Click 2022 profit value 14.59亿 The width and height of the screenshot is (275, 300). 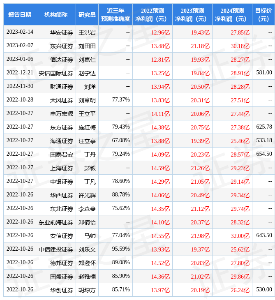point(160,168)
